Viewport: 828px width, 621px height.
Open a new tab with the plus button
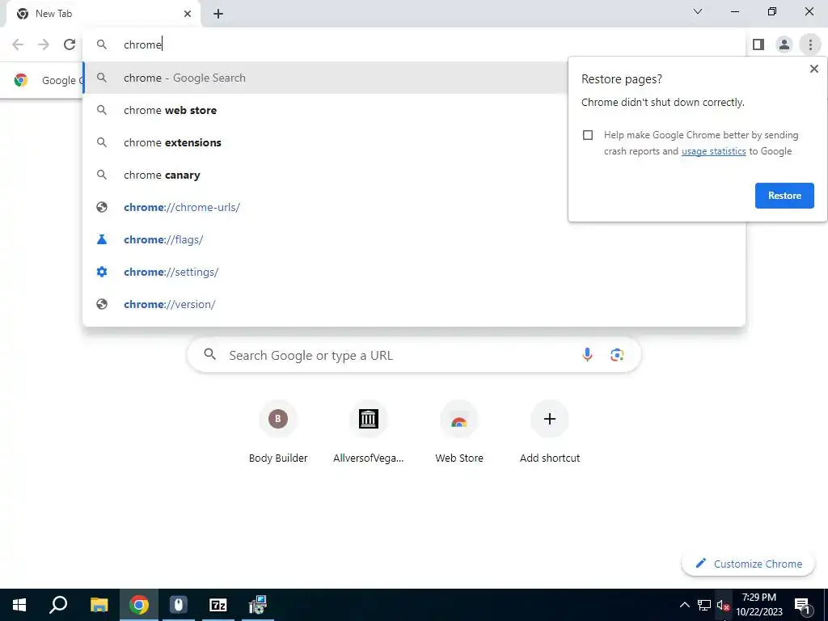coord(218,14)
